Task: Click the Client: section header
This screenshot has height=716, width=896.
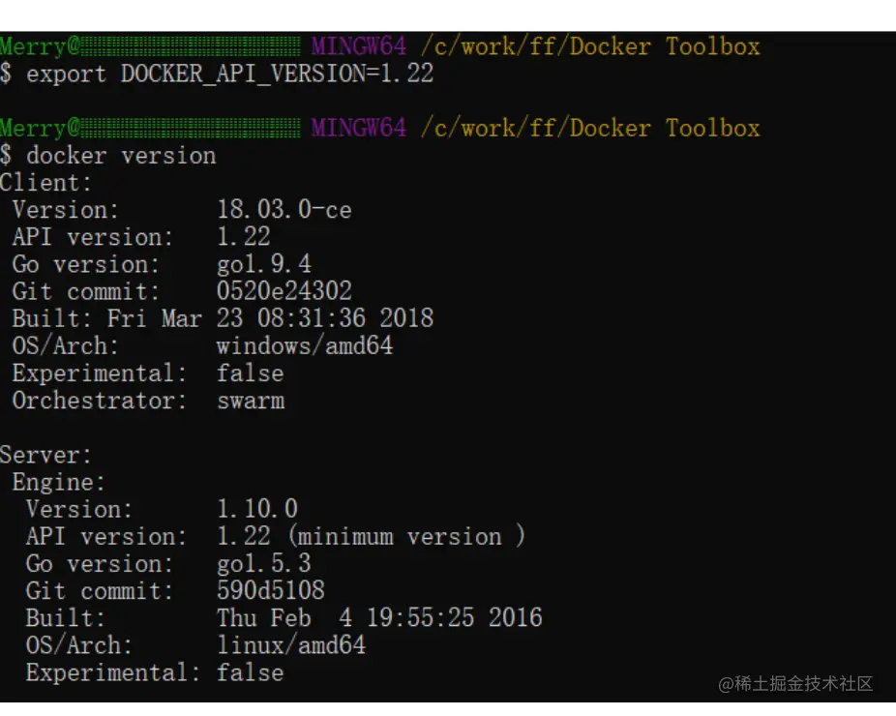Action: 45,183
